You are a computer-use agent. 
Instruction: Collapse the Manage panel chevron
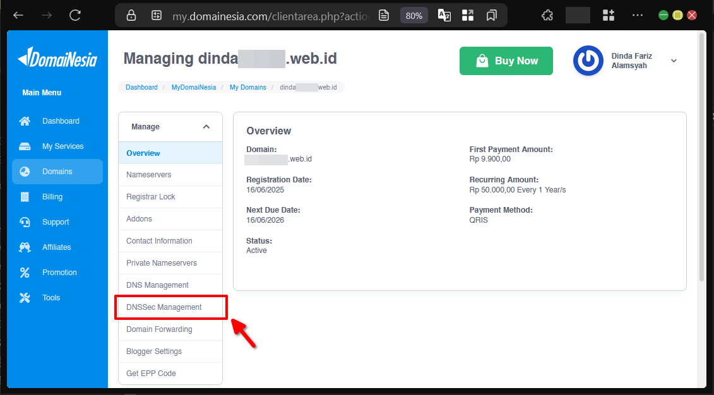point(206,126)
